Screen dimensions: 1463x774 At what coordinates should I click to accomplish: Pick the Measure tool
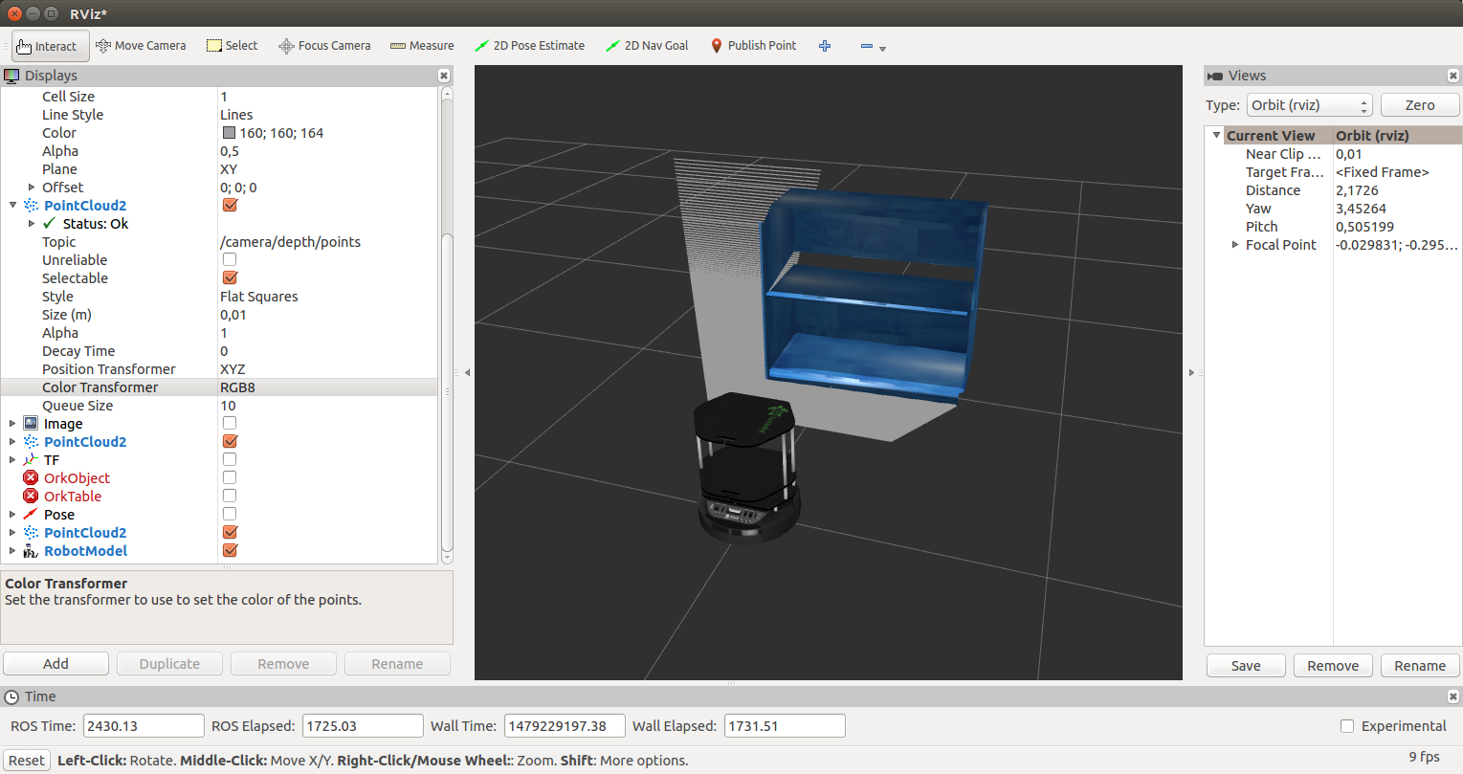point(422,46)
